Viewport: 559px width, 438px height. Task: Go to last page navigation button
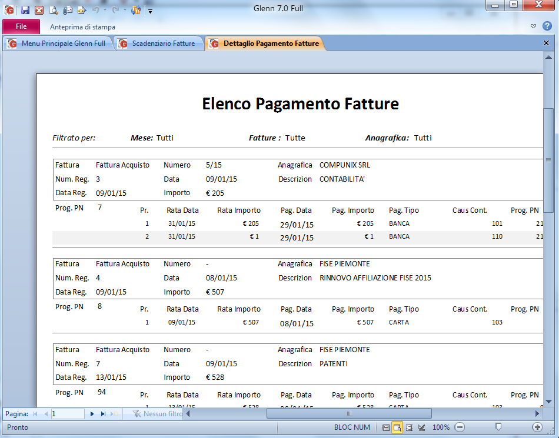[103, 414]
